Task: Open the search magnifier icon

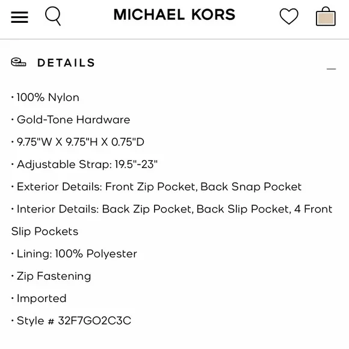Action: pyautogui.click(x=53, y=16)
